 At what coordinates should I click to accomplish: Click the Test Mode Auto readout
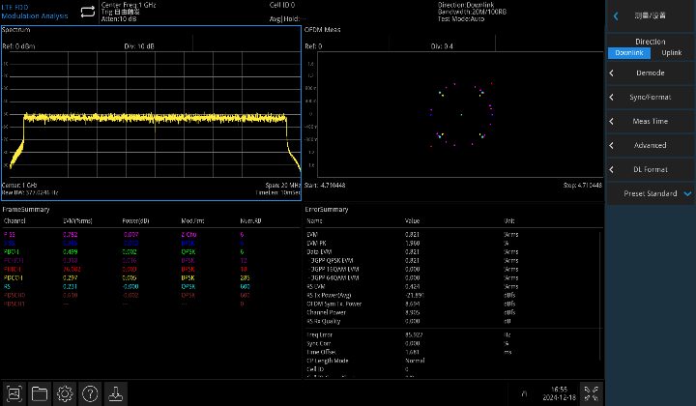coord(461,19)
